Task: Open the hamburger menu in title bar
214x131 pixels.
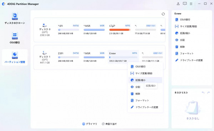Action: point(191,4)
